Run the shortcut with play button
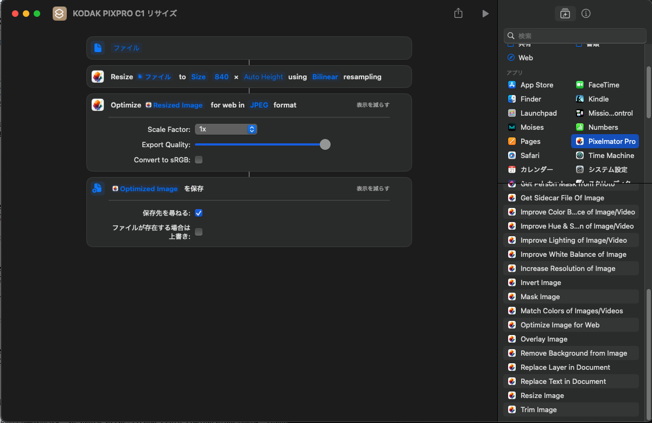The width and height of the screenshot is (652, 423). (485, 14)
